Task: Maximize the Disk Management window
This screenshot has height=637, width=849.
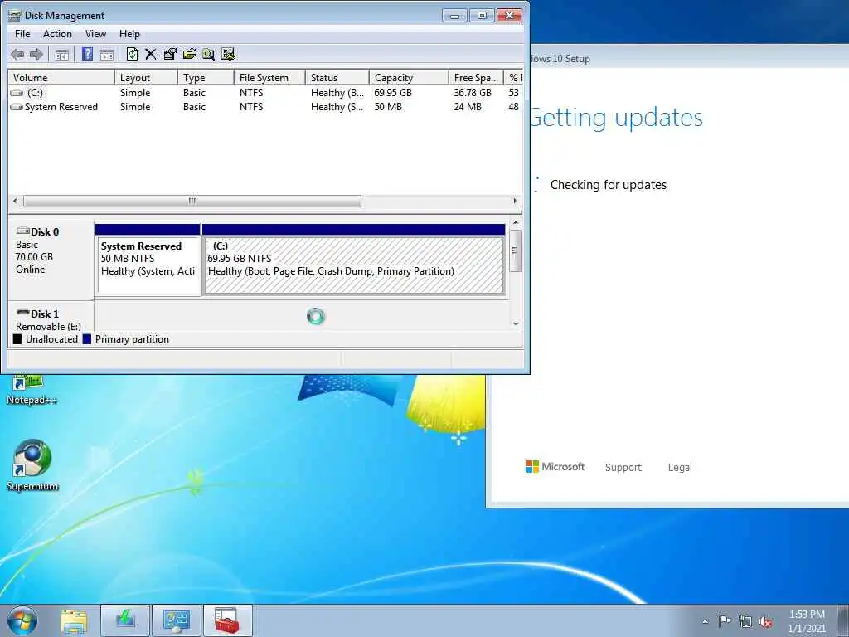Action: click(482, 16)
